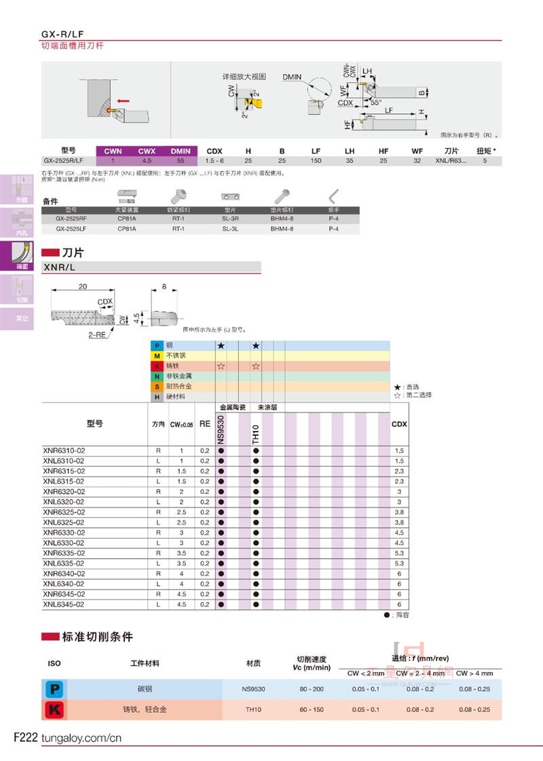Click the CWN purple column header
The height and width of the screenshot is (761, 543).
(x=113, y=151)
